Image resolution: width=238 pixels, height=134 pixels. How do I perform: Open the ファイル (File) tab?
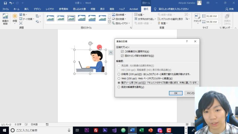click(x=6, y=9)
